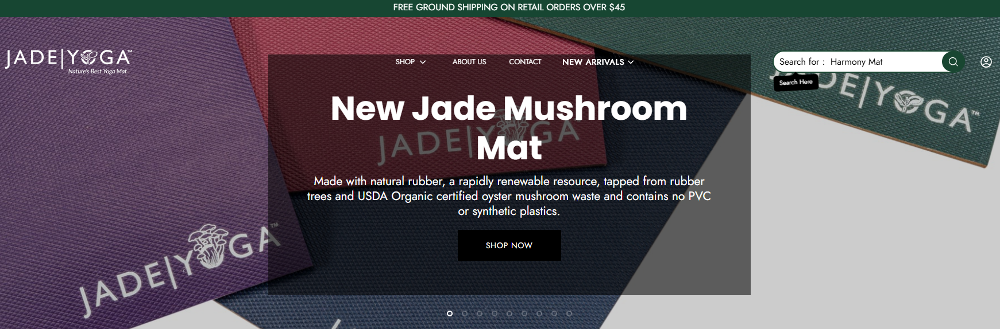1000x329 pixels.
Task: Open the ABOUT US menu item
Action: pos(469,62)
